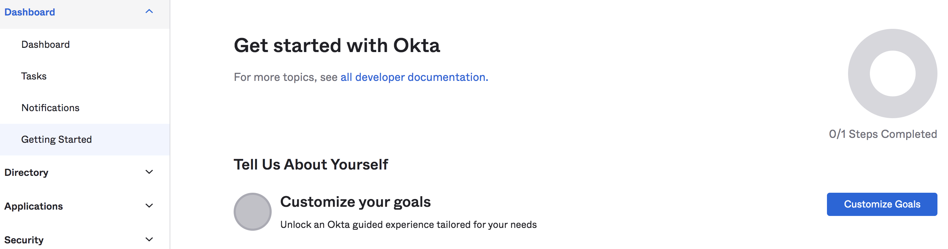Click the Applications sidebar label
This screenshot has width=948, height=249.
[33, 206]
